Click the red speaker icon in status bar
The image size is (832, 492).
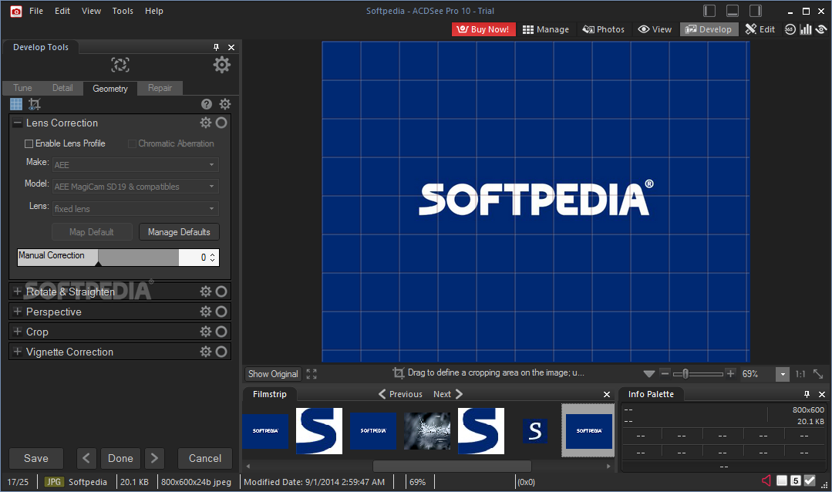click(766, 481)
